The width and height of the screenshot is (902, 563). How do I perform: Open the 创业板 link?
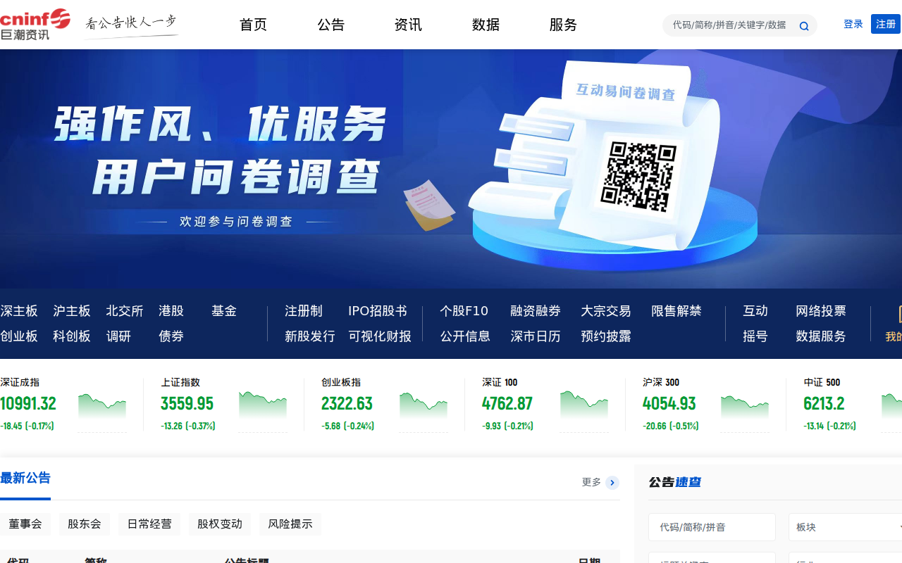pos(19,336)
